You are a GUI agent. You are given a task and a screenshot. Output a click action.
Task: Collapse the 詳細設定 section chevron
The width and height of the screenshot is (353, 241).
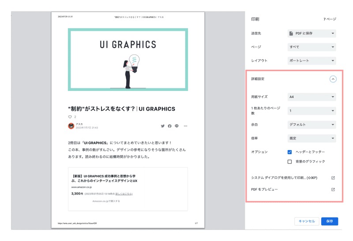point(333,79)
